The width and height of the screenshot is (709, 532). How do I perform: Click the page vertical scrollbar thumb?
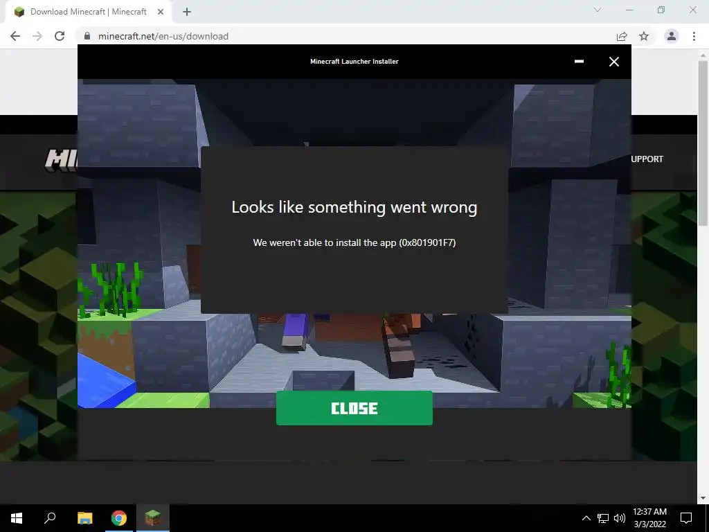click(x=703, y=143)
